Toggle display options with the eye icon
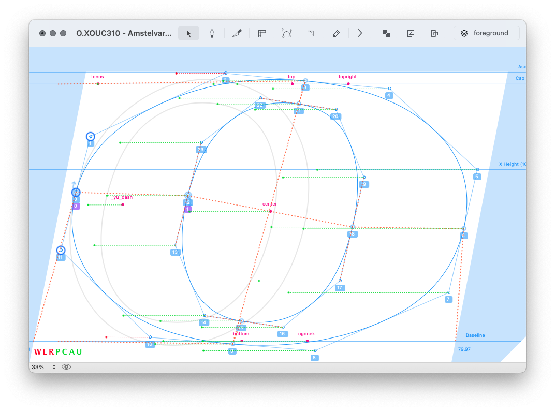This screenshot has height=411, width=555. click(66, 367)
